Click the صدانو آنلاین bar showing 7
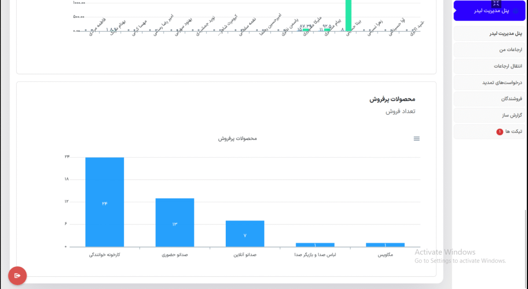The width and height of the screenshot is (528, 289). 245,234
